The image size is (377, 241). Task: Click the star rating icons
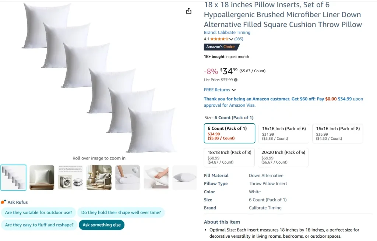click(x=219, y=39)
